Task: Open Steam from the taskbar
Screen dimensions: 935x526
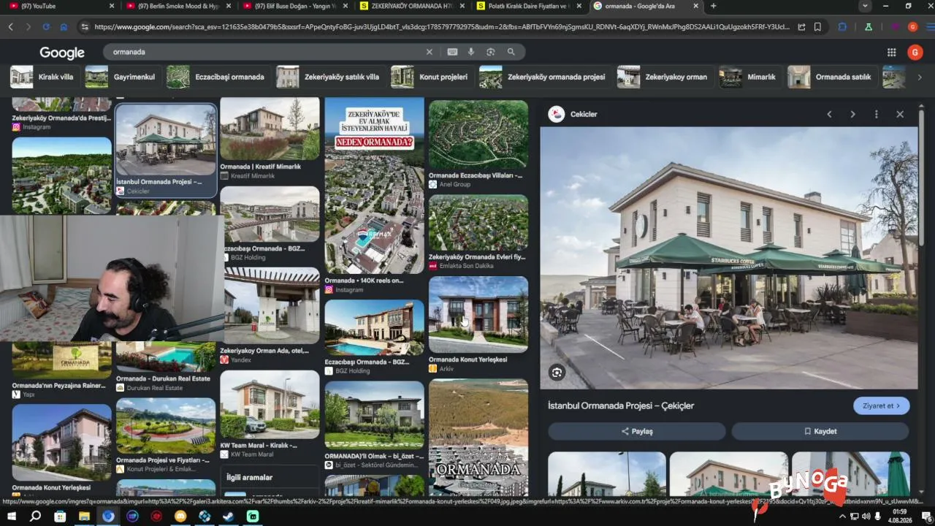Action: 229,517
